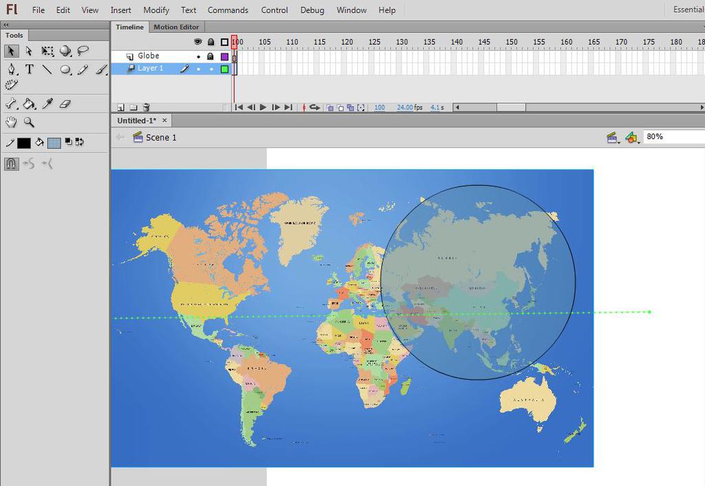
Task: Open the Fill color swatch
Action: click(x=53, y=142)
